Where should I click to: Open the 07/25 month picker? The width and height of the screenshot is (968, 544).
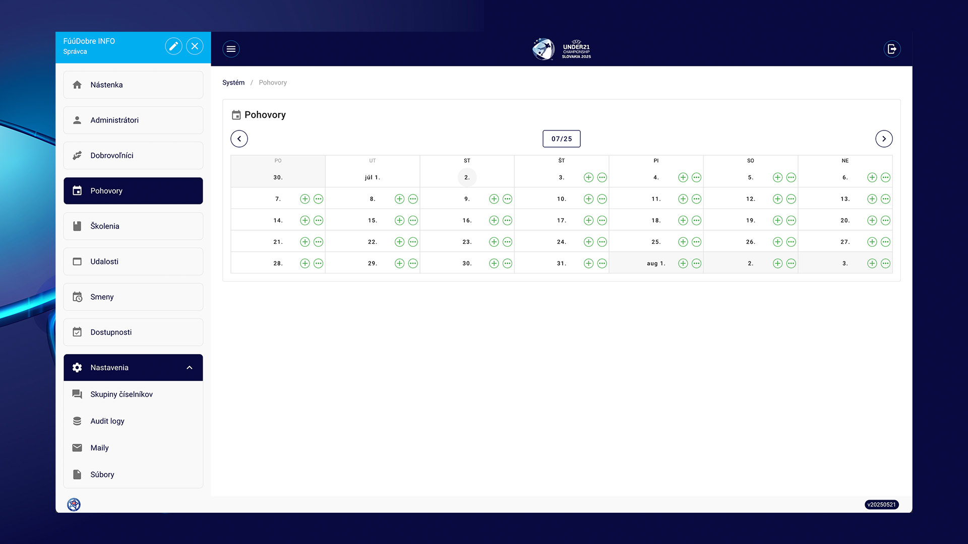561,139
